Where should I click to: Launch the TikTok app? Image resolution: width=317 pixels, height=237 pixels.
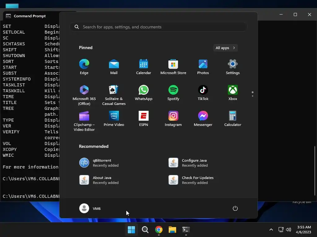point(203,93)
